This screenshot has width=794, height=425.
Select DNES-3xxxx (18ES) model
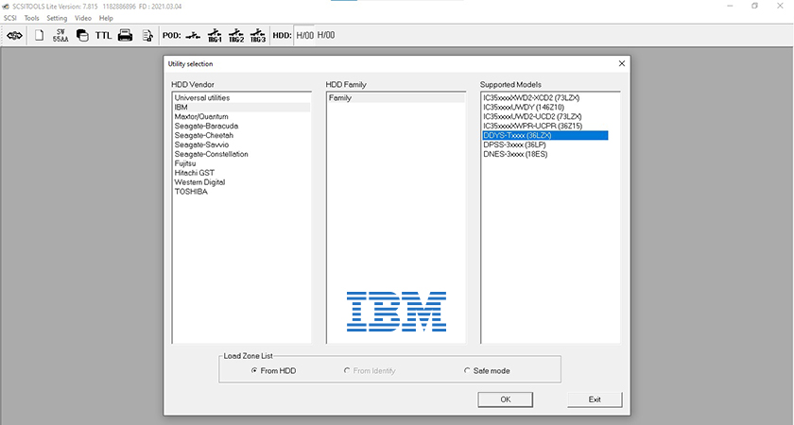[545, 154]
